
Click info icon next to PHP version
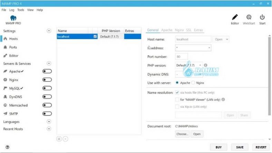click(x=206, y=65)
